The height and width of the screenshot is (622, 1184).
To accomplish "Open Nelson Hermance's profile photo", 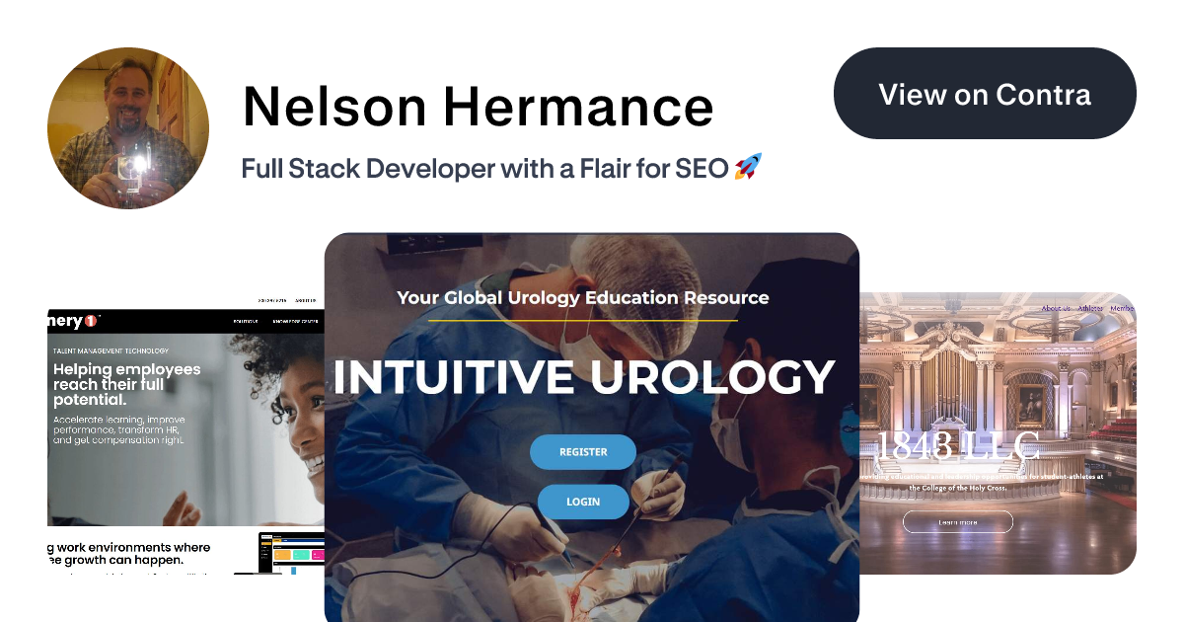I will (x=128, y=128).
